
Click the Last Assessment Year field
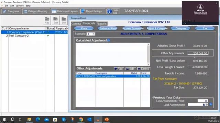[203, 101]
